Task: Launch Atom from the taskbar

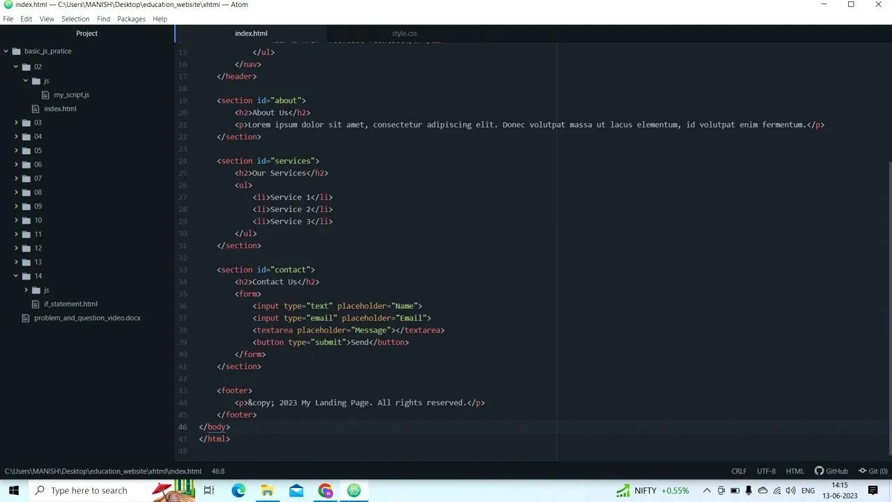Action: (x=354, y=490)
